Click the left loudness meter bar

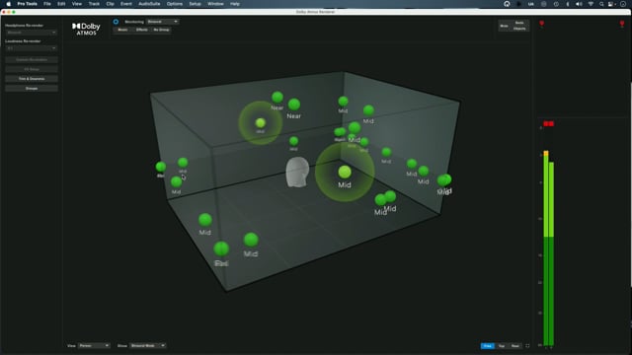546,248
